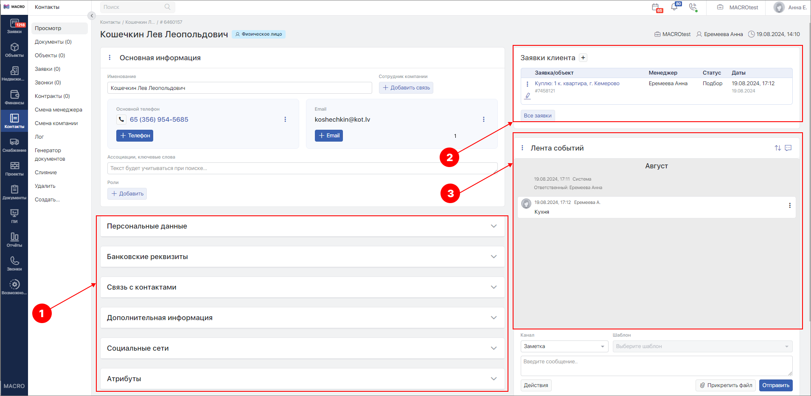
Task: Click the pencil edit icon in Заявки клиента
Action: 528,96
